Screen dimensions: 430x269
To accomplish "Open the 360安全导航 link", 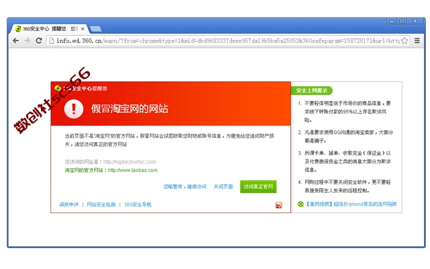I will coord(138,204).
